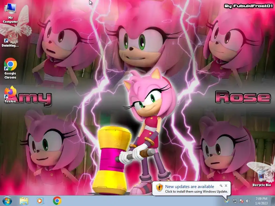This screenshot has height=206, width=275.
Task: Click 'Click to install them using Windows Update.'
Action: click(x=196, y=192)
